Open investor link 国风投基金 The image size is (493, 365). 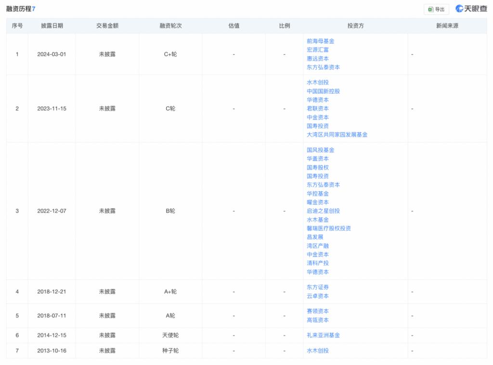320,150
